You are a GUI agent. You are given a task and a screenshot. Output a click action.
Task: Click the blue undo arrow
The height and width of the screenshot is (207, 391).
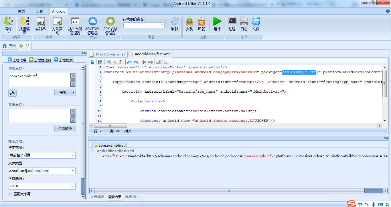(129, 62)
